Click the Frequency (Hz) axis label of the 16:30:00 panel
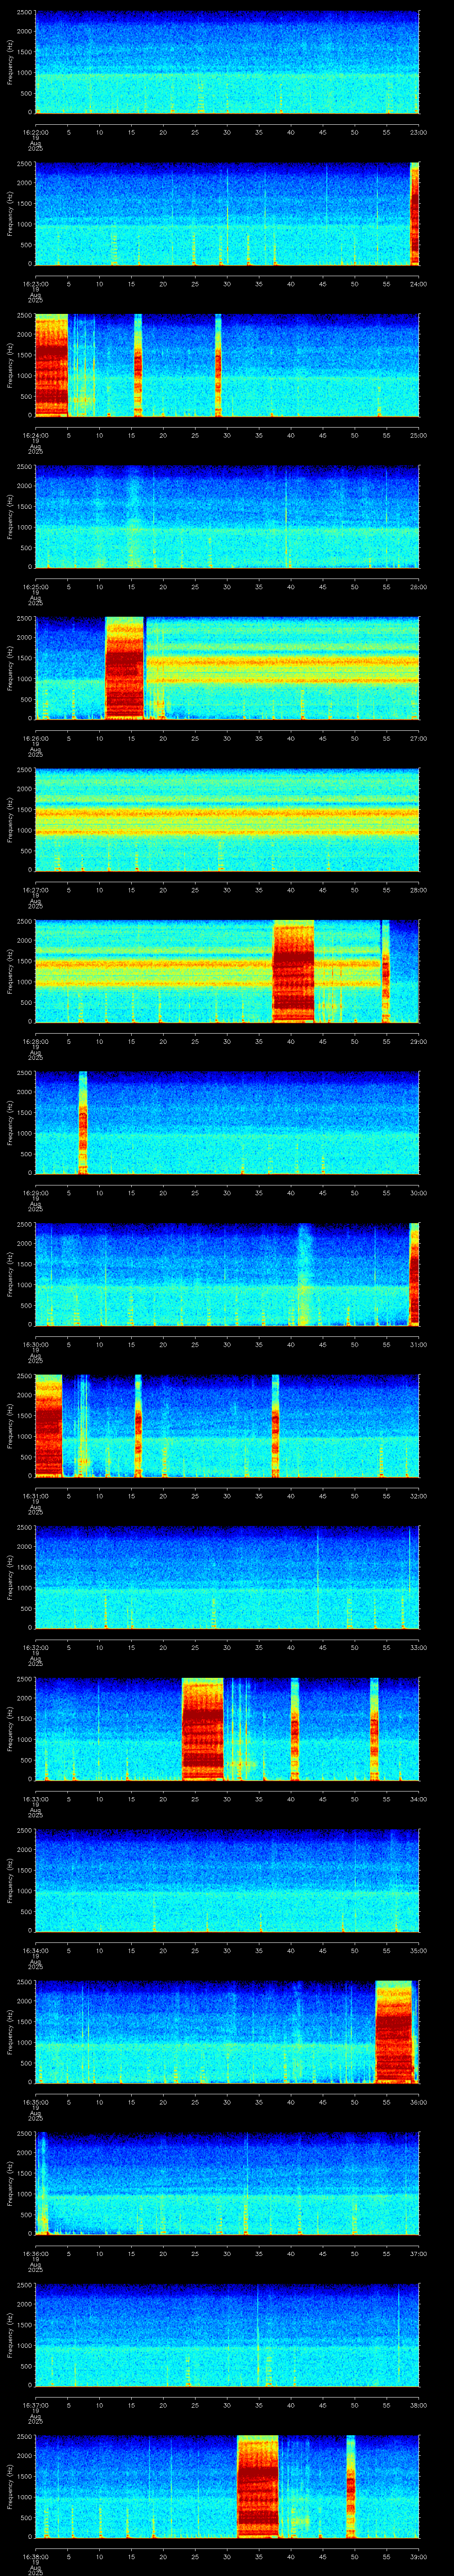 click(10, 1274)
